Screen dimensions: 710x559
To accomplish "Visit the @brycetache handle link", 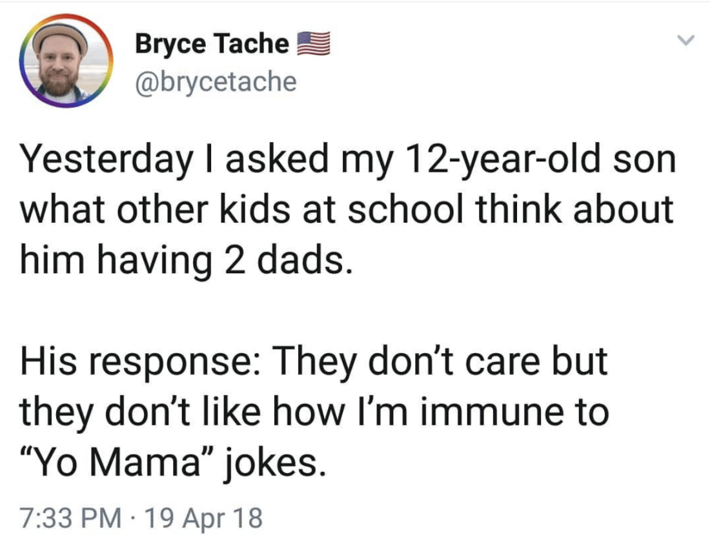I will pyautogui.click(x=216, y=81).
